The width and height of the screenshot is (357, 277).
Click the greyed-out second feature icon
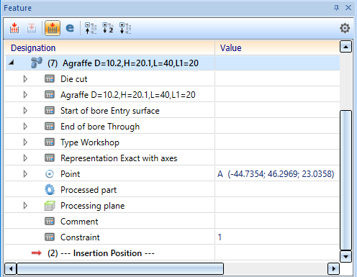32,28
